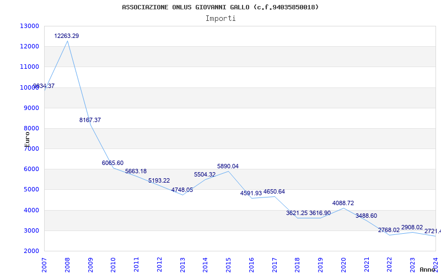
Task: Select the 5663.18 data label
Action: (136, 171)
